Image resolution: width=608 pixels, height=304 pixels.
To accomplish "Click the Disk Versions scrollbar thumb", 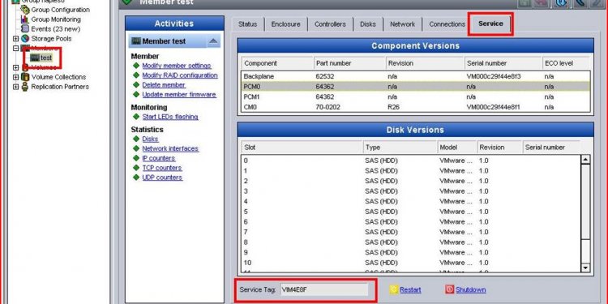I will 585,202.
